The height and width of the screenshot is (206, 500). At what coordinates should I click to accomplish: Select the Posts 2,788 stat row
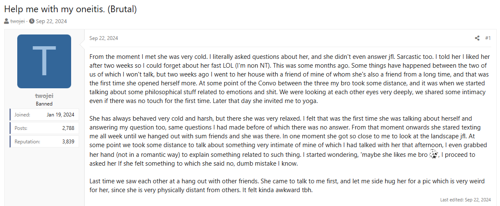[x=44, y=128]
